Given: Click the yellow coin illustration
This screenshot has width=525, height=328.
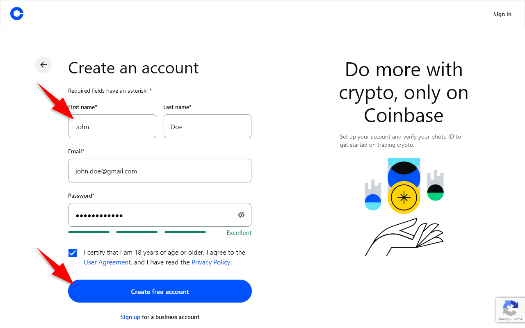Looking at the screenshot, I should 404,197.
